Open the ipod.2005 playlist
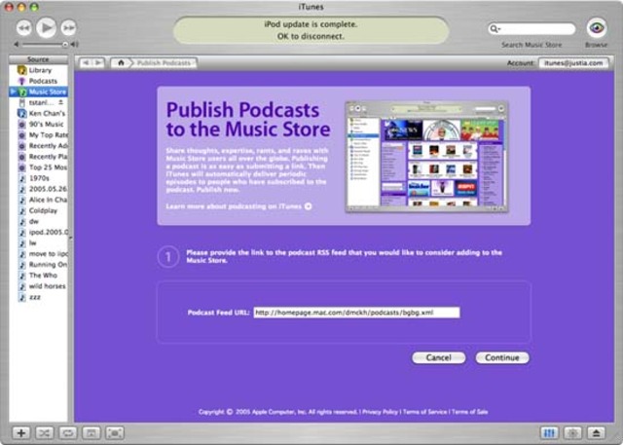The image size is (623, 445). [39, 232]
